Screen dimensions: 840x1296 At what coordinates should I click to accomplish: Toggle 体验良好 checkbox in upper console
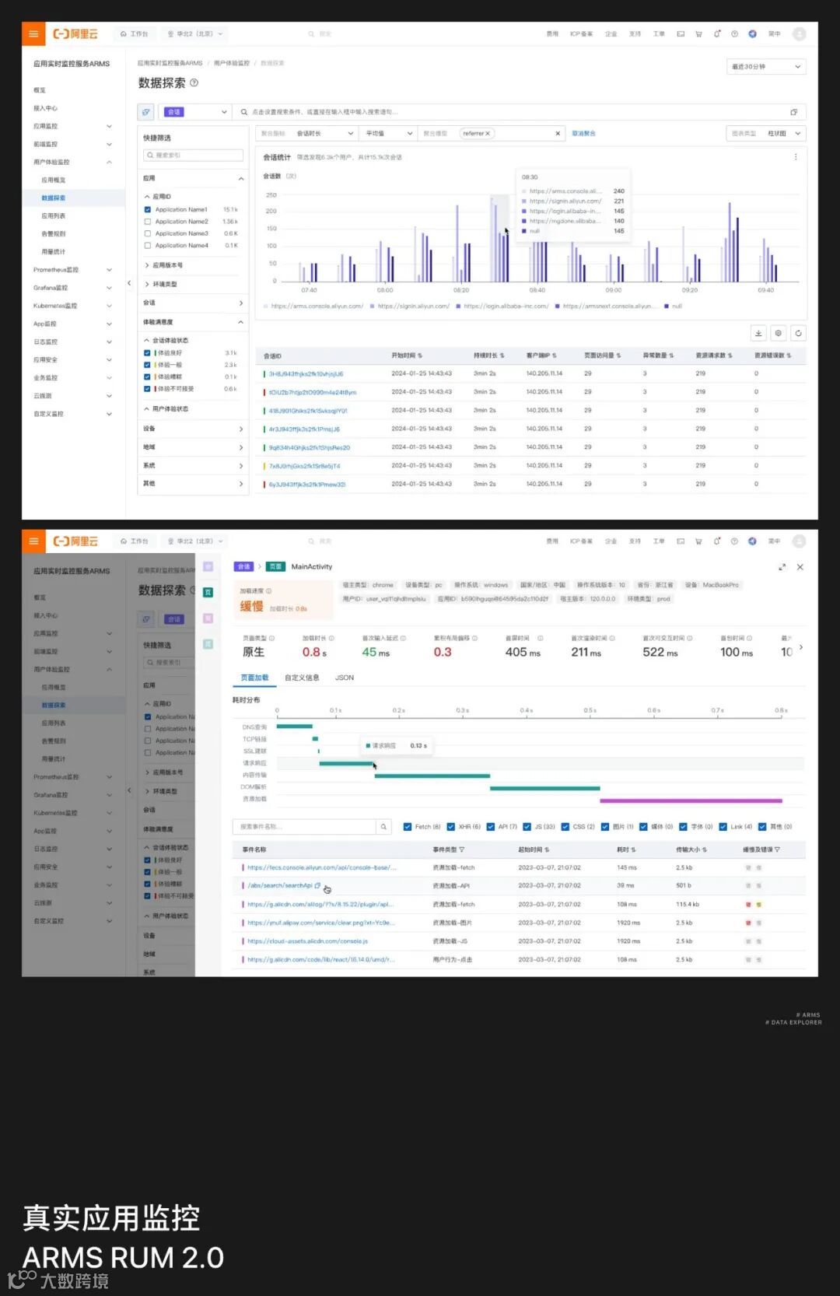pyautogui.click(x=147, y=352)
